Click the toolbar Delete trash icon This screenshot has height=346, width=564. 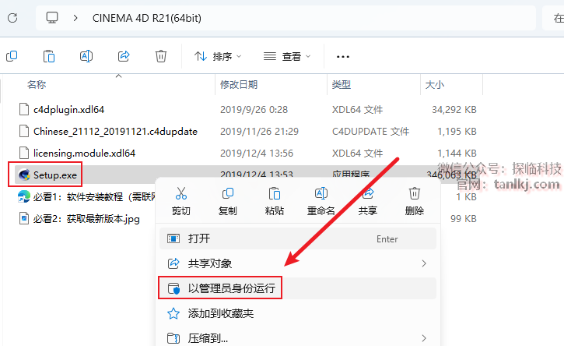pyautogui.click(x=161, y=56)
